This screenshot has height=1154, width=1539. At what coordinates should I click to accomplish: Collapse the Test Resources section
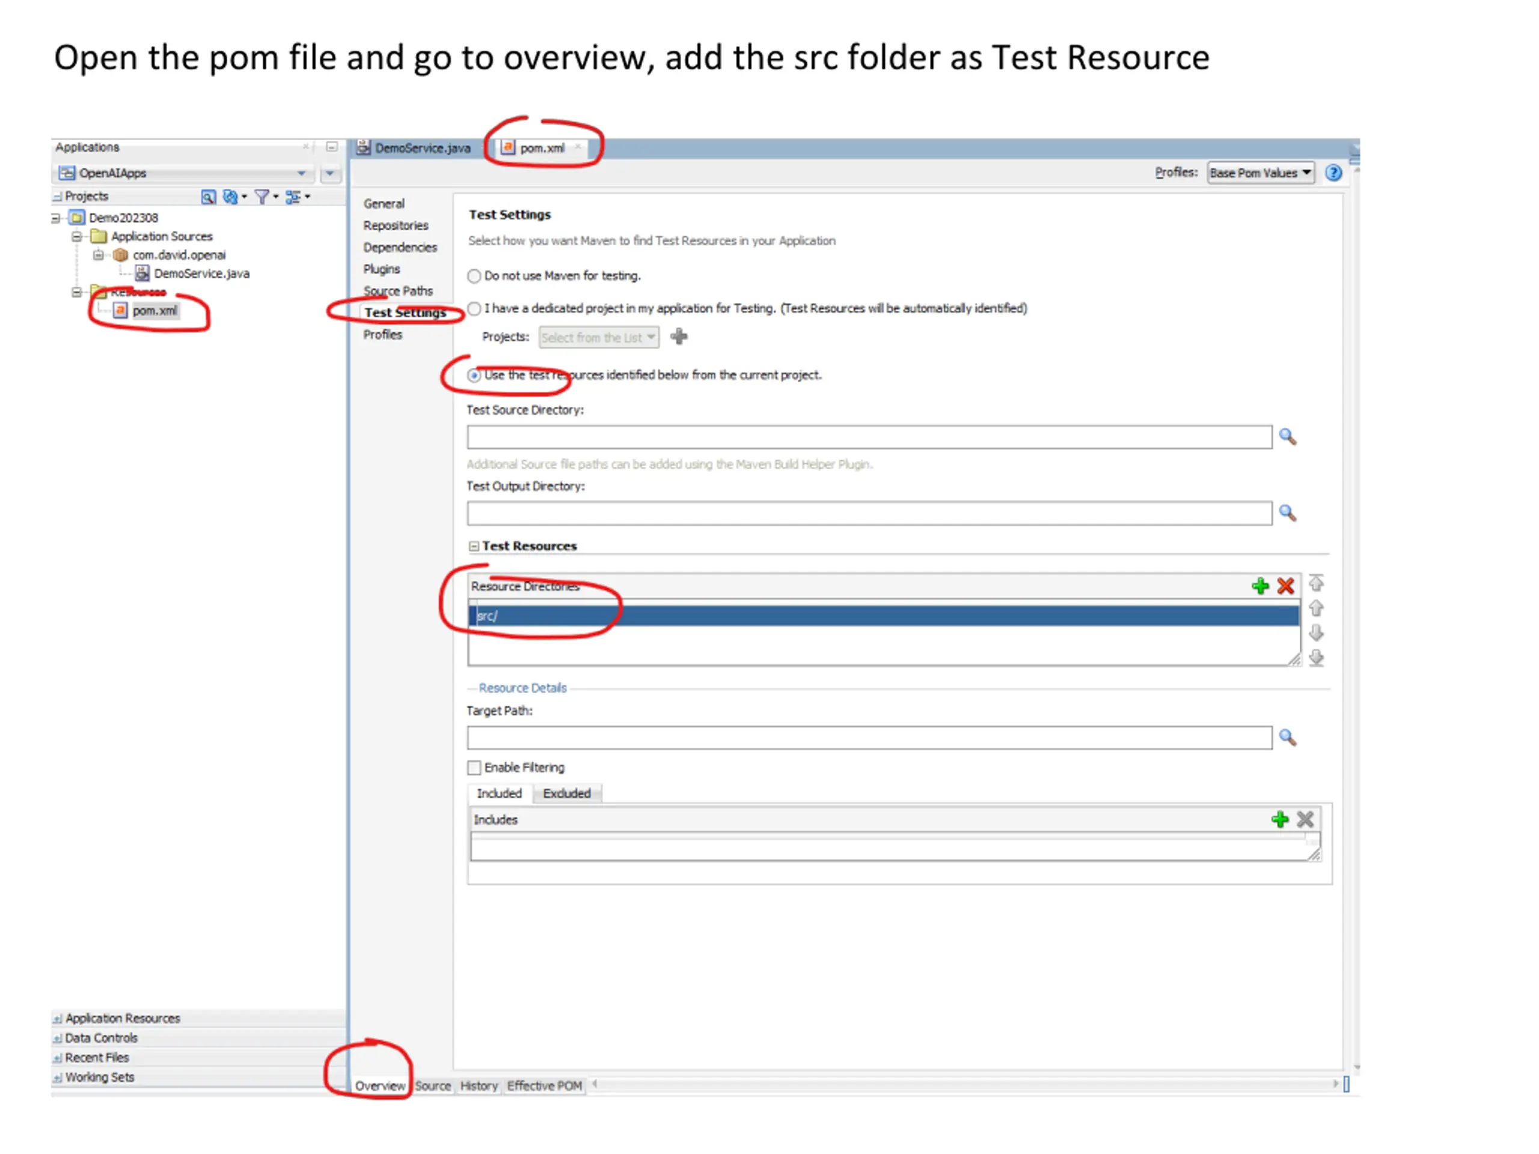(474, 546)
